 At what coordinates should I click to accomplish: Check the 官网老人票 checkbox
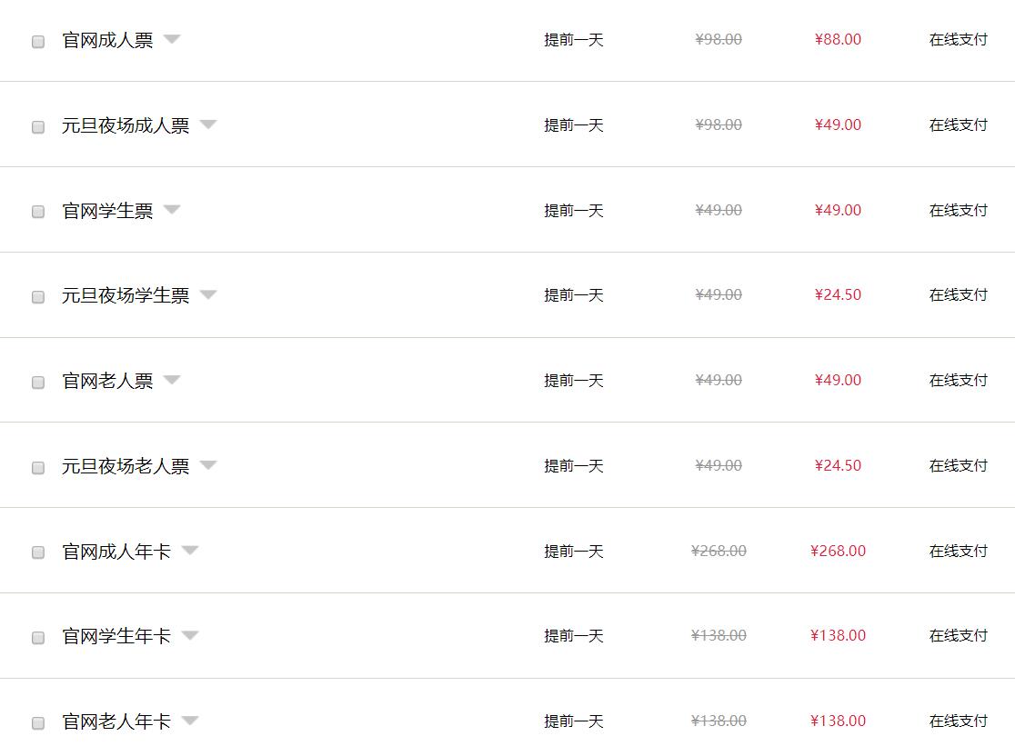38,383
